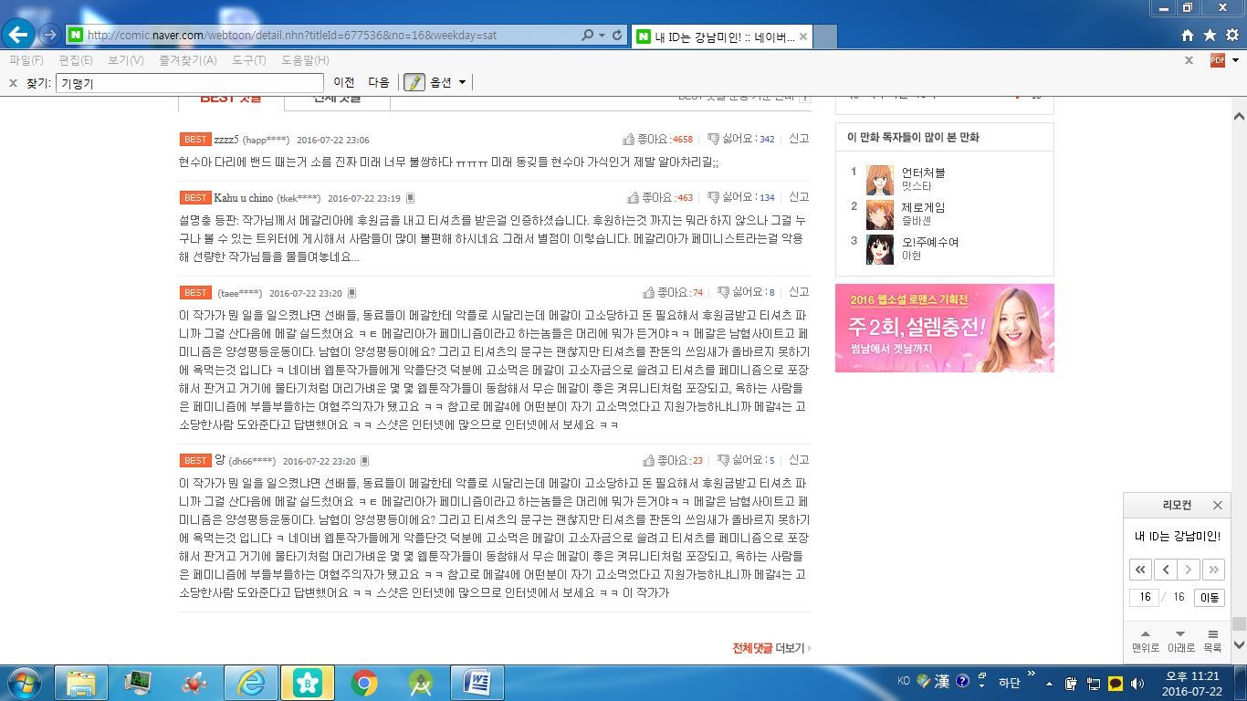Screen dimensions: 1247x701
Task: Click the episode number field showing 16
Action: coord(1145,597)
